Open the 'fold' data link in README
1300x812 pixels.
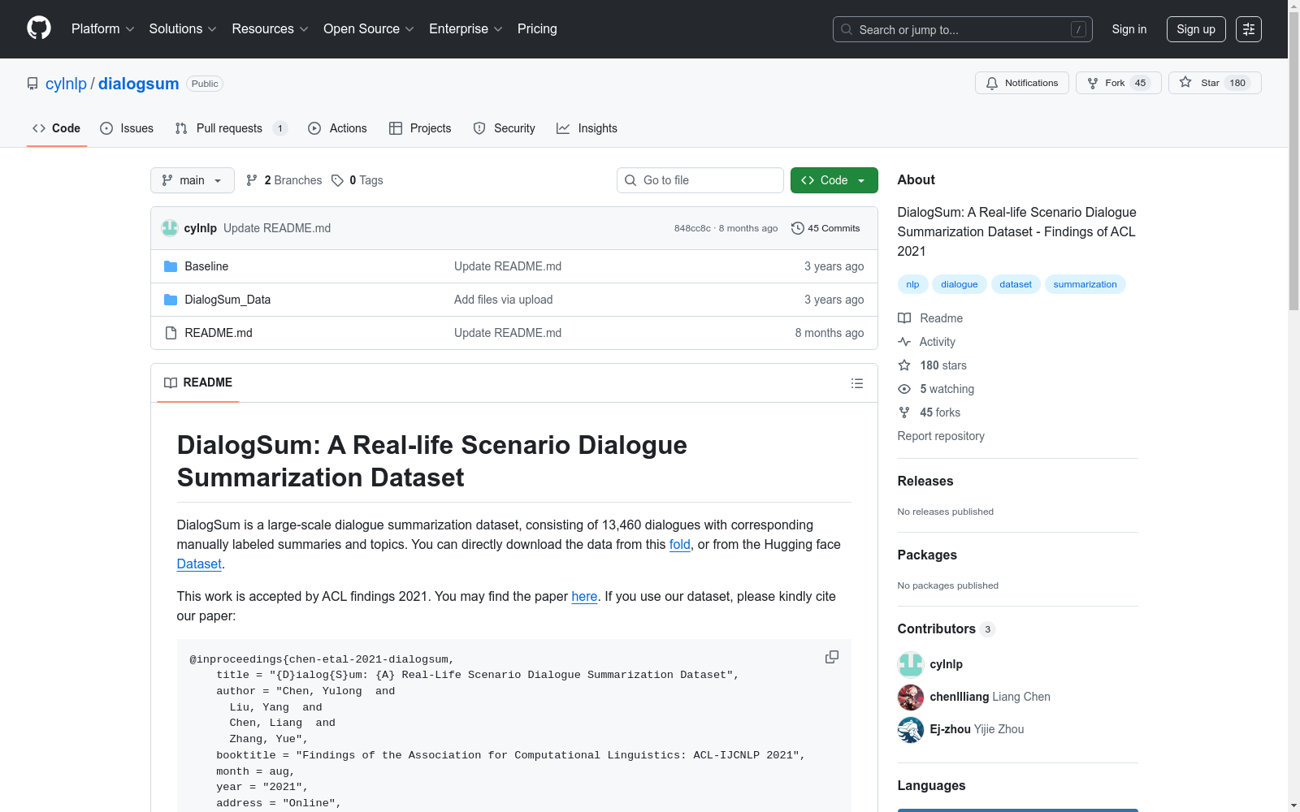(x=680, y=544)
